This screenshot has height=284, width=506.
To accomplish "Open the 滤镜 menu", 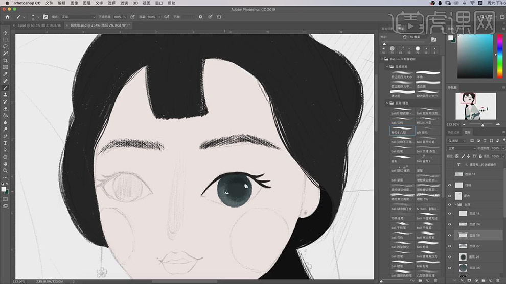I will coord(124,3).
